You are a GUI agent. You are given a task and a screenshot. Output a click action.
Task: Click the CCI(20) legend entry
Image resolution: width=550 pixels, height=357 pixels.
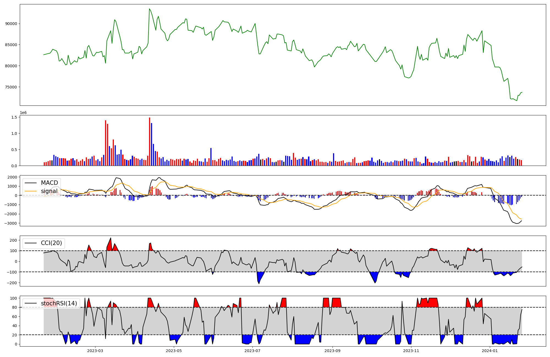click(x=51, y=243)
